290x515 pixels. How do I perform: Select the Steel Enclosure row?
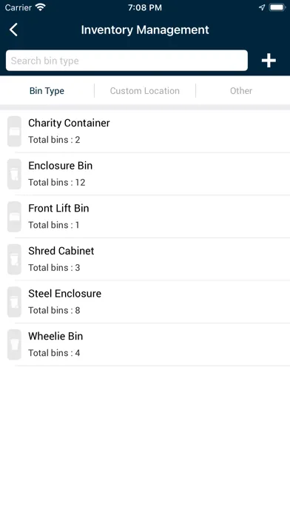pos(145,302)
